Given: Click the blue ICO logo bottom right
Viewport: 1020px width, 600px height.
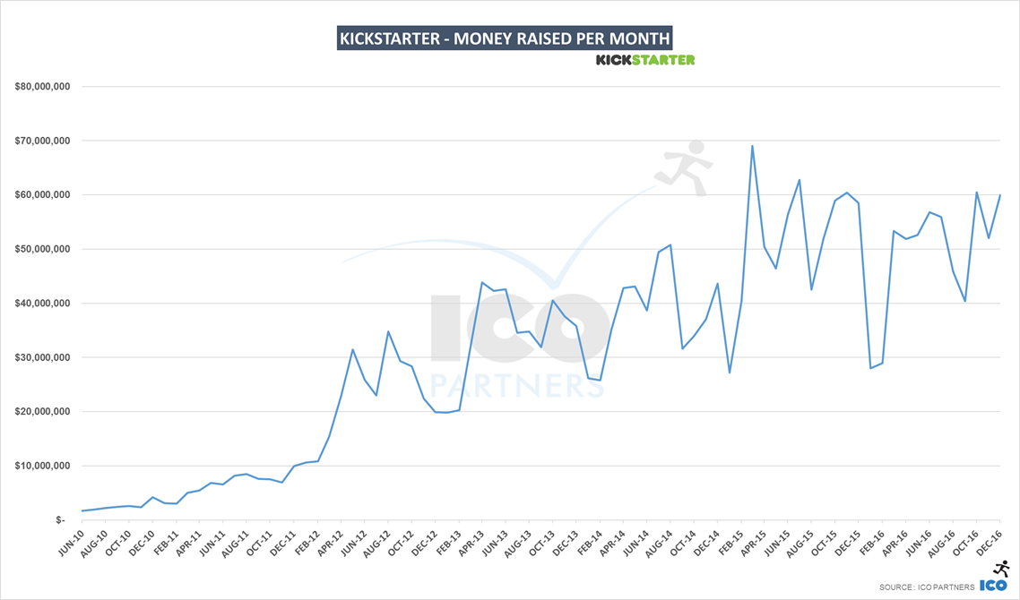Looking at the screenshot, I should (x=996, y=585).
